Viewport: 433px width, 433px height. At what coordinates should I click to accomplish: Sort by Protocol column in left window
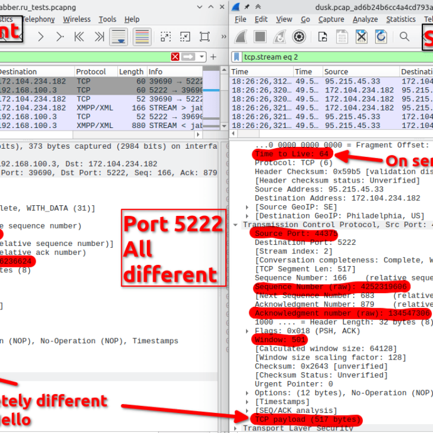coord(96,72)
